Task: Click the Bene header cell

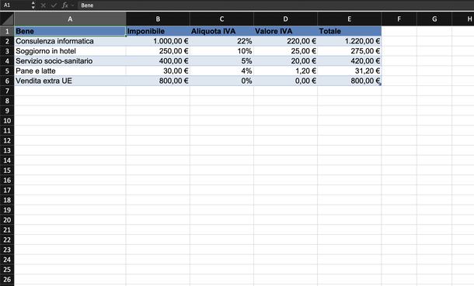Action: coord(70,31)
